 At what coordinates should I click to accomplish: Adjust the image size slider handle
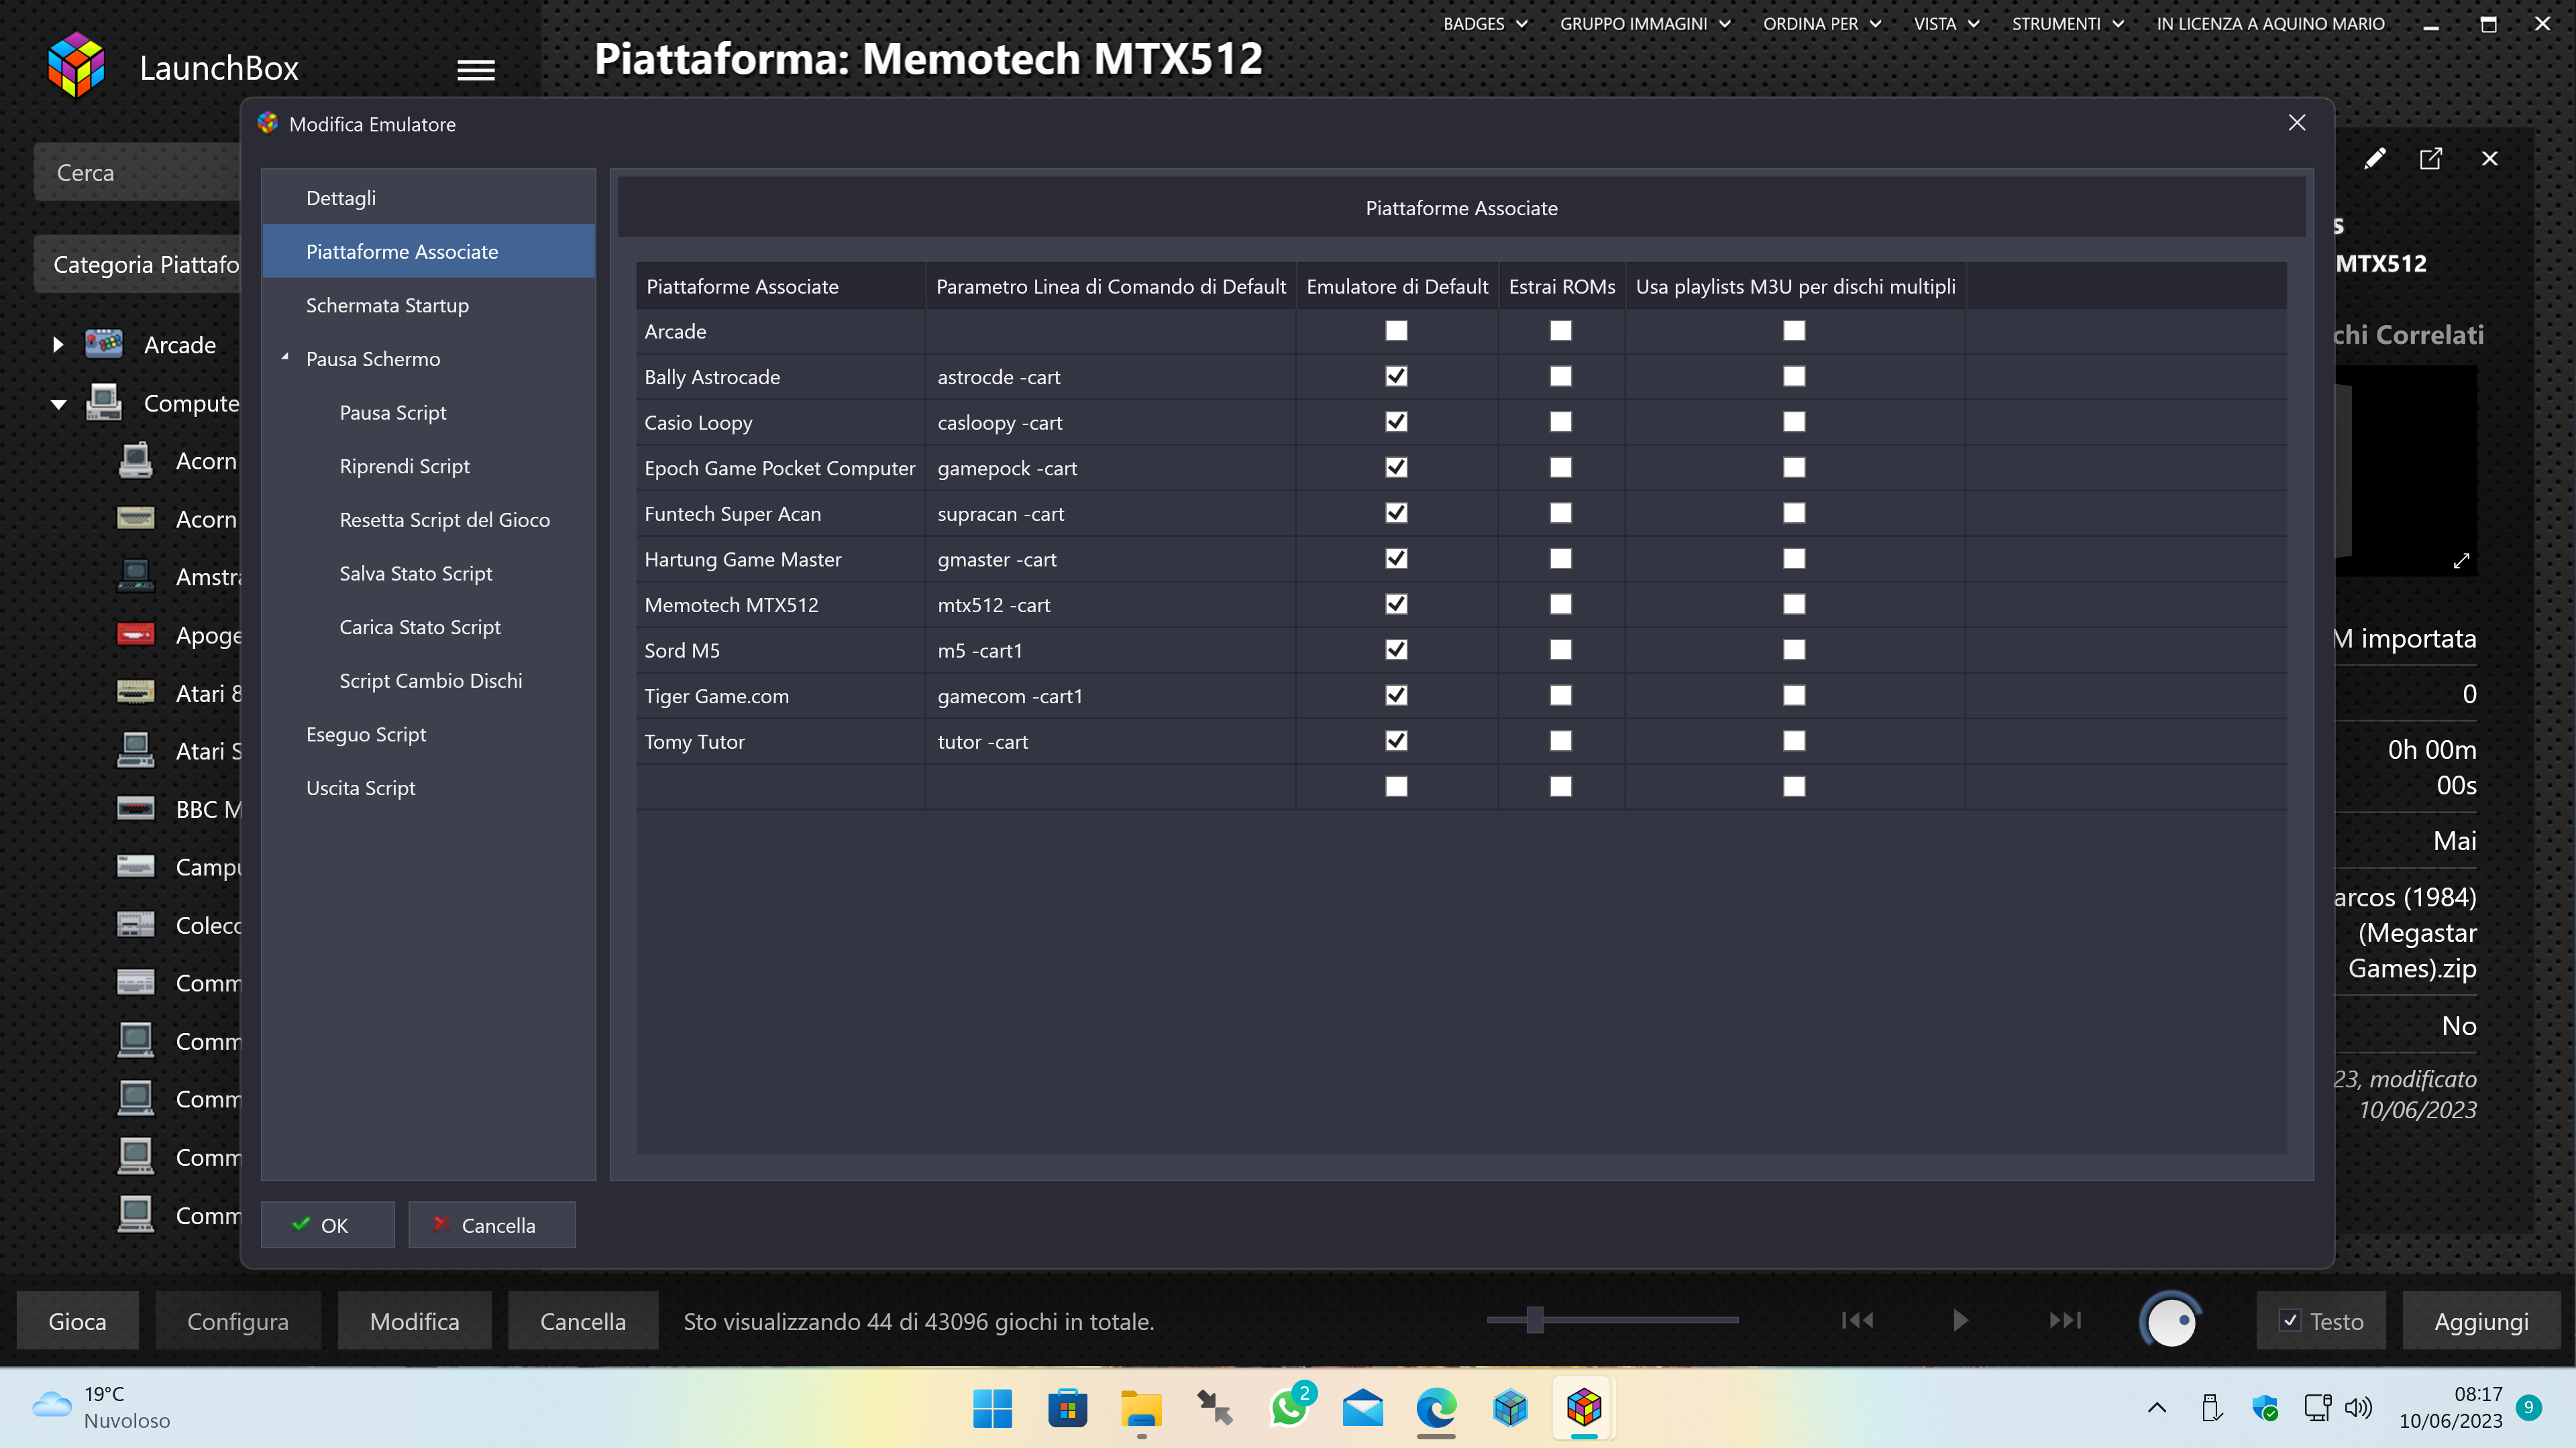[x=1535, y=1320]
